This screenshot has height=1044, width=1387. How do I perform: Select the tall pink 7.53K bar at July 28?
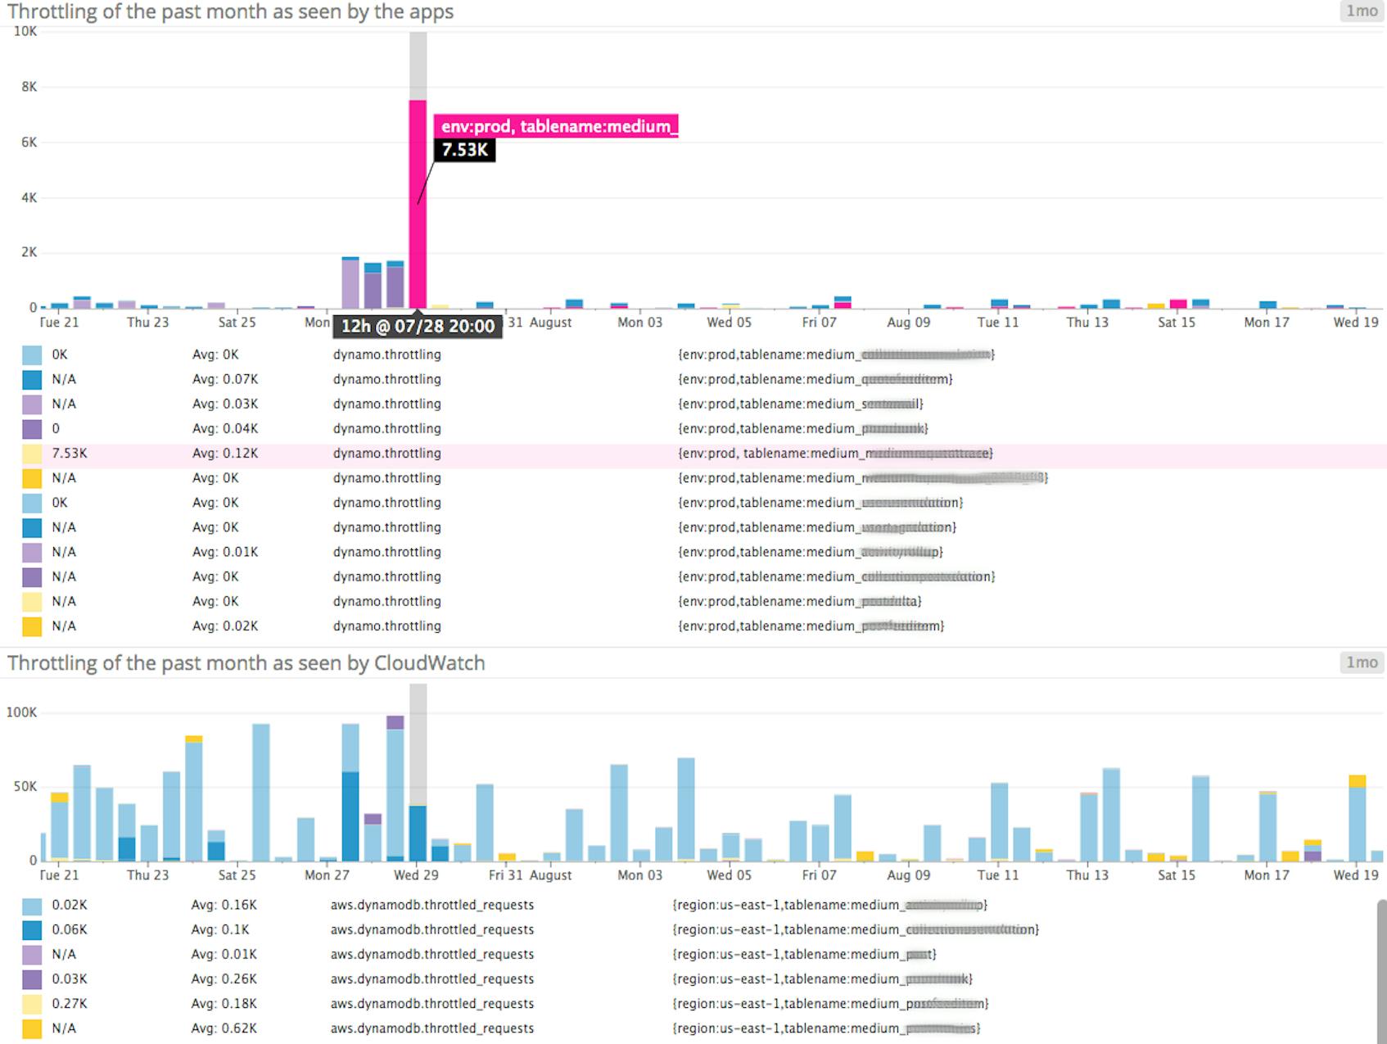click(x=418, y=205)
